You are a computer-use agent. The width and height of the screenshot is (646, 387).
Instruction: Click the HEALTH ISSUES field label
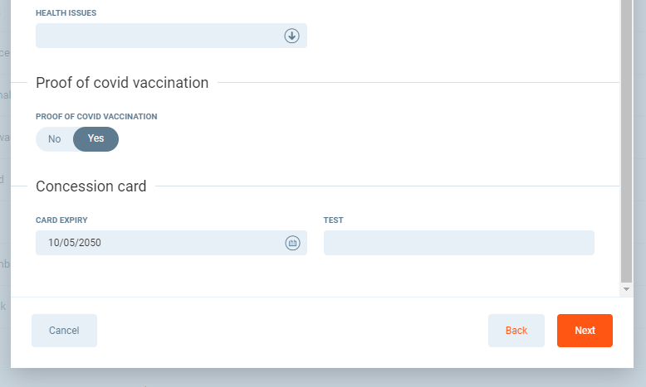(x=66, y=14)
